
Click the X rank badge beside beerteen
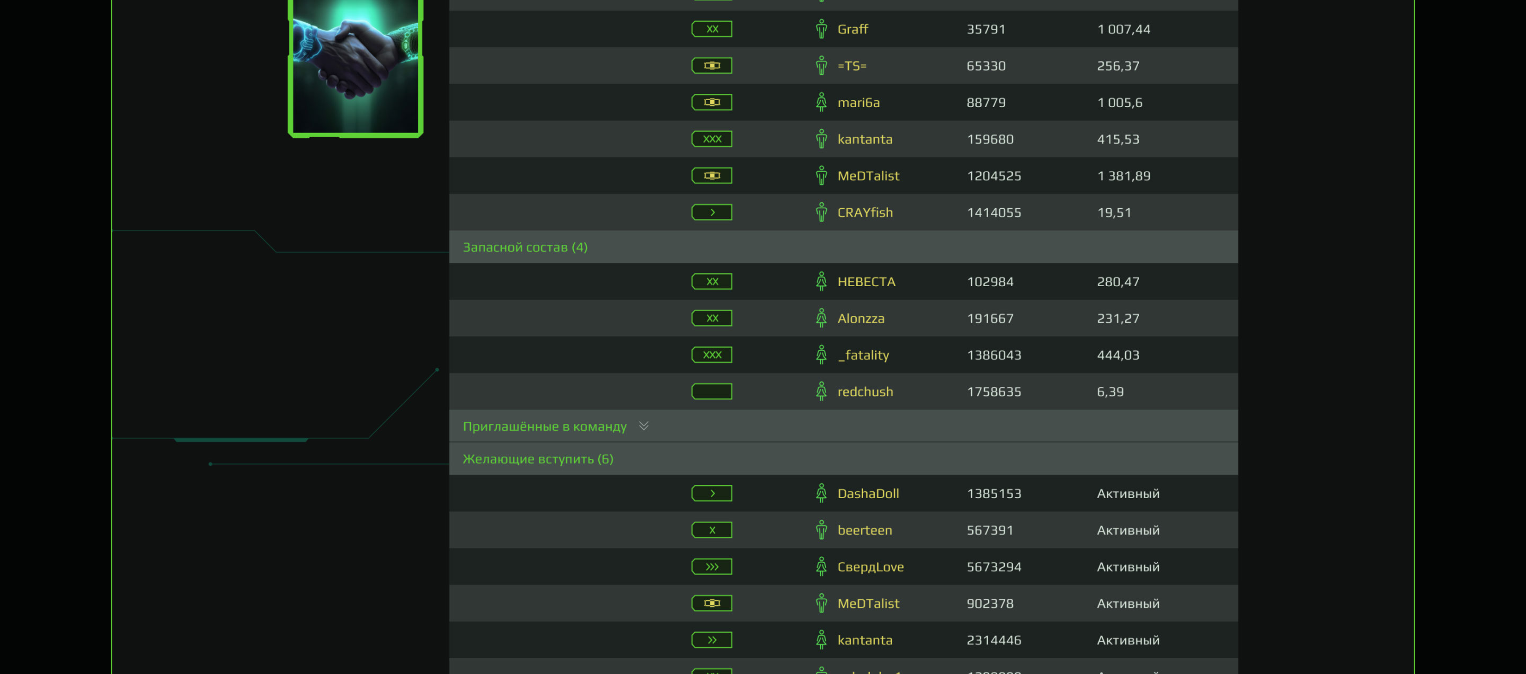tap(712, 530)
